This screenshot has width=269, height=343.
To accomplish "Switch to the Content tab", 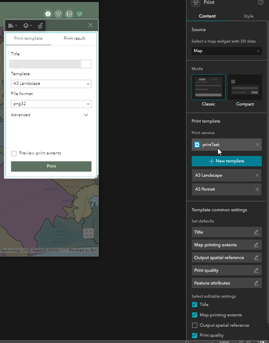I will coord(207,16).
